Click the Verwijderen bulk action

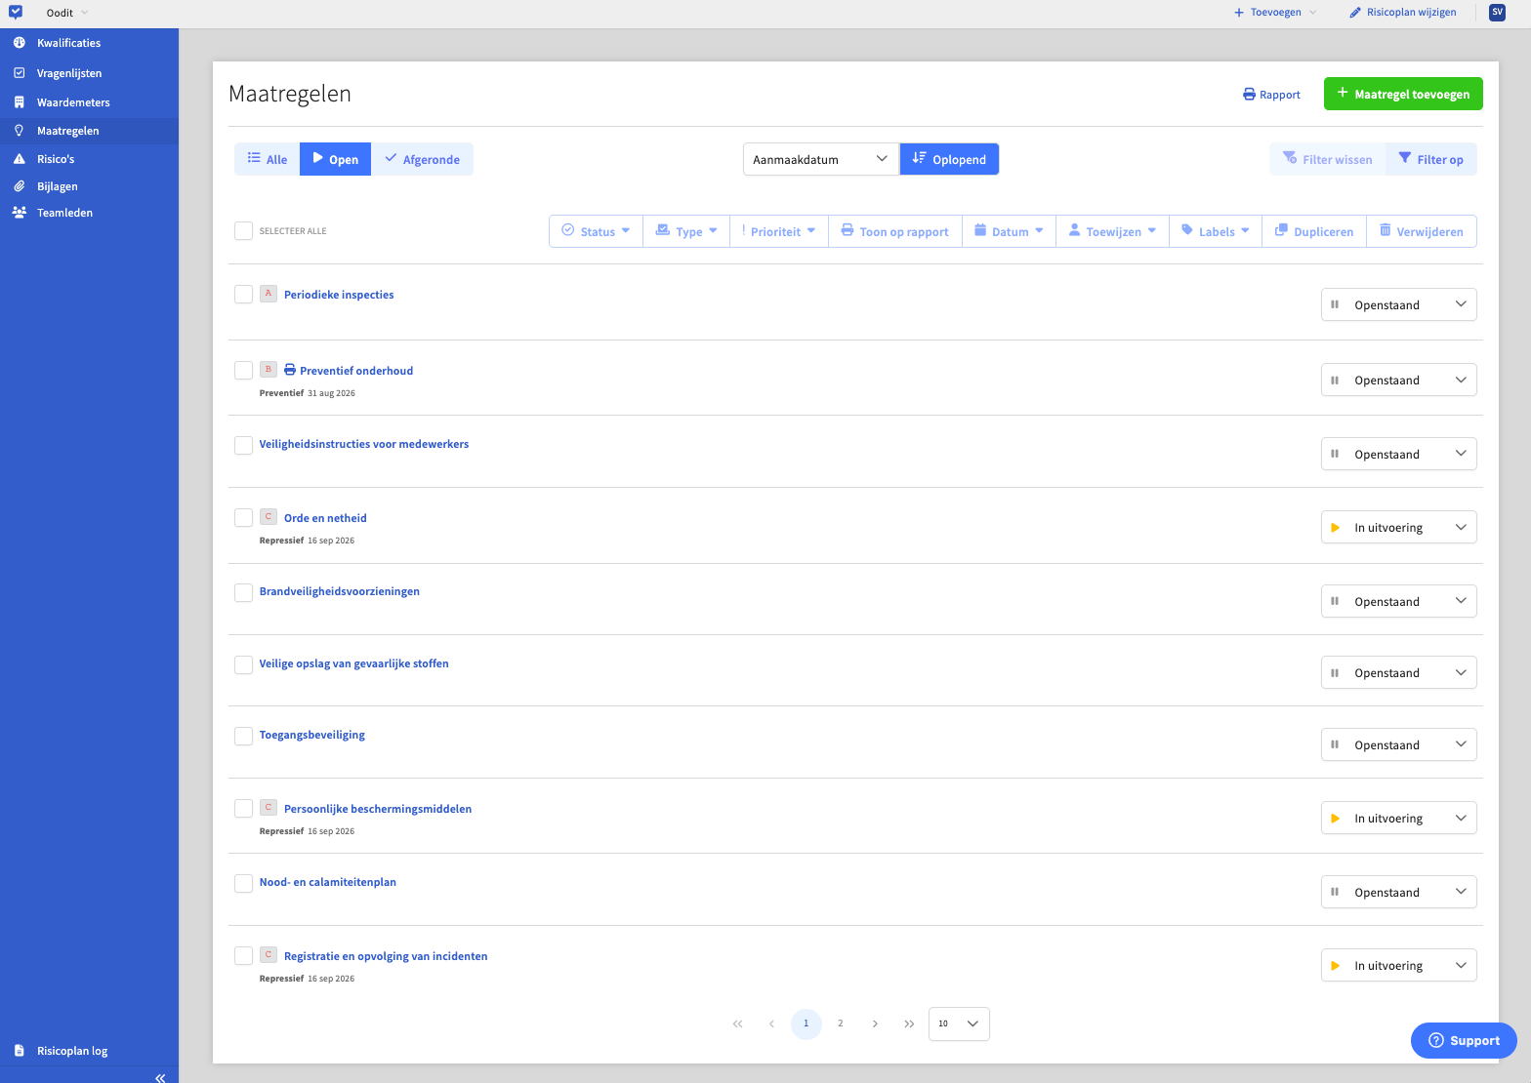click(x=1422, y=231)
